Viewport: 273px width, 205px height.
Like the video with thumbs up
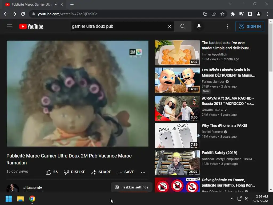point(52,172)
